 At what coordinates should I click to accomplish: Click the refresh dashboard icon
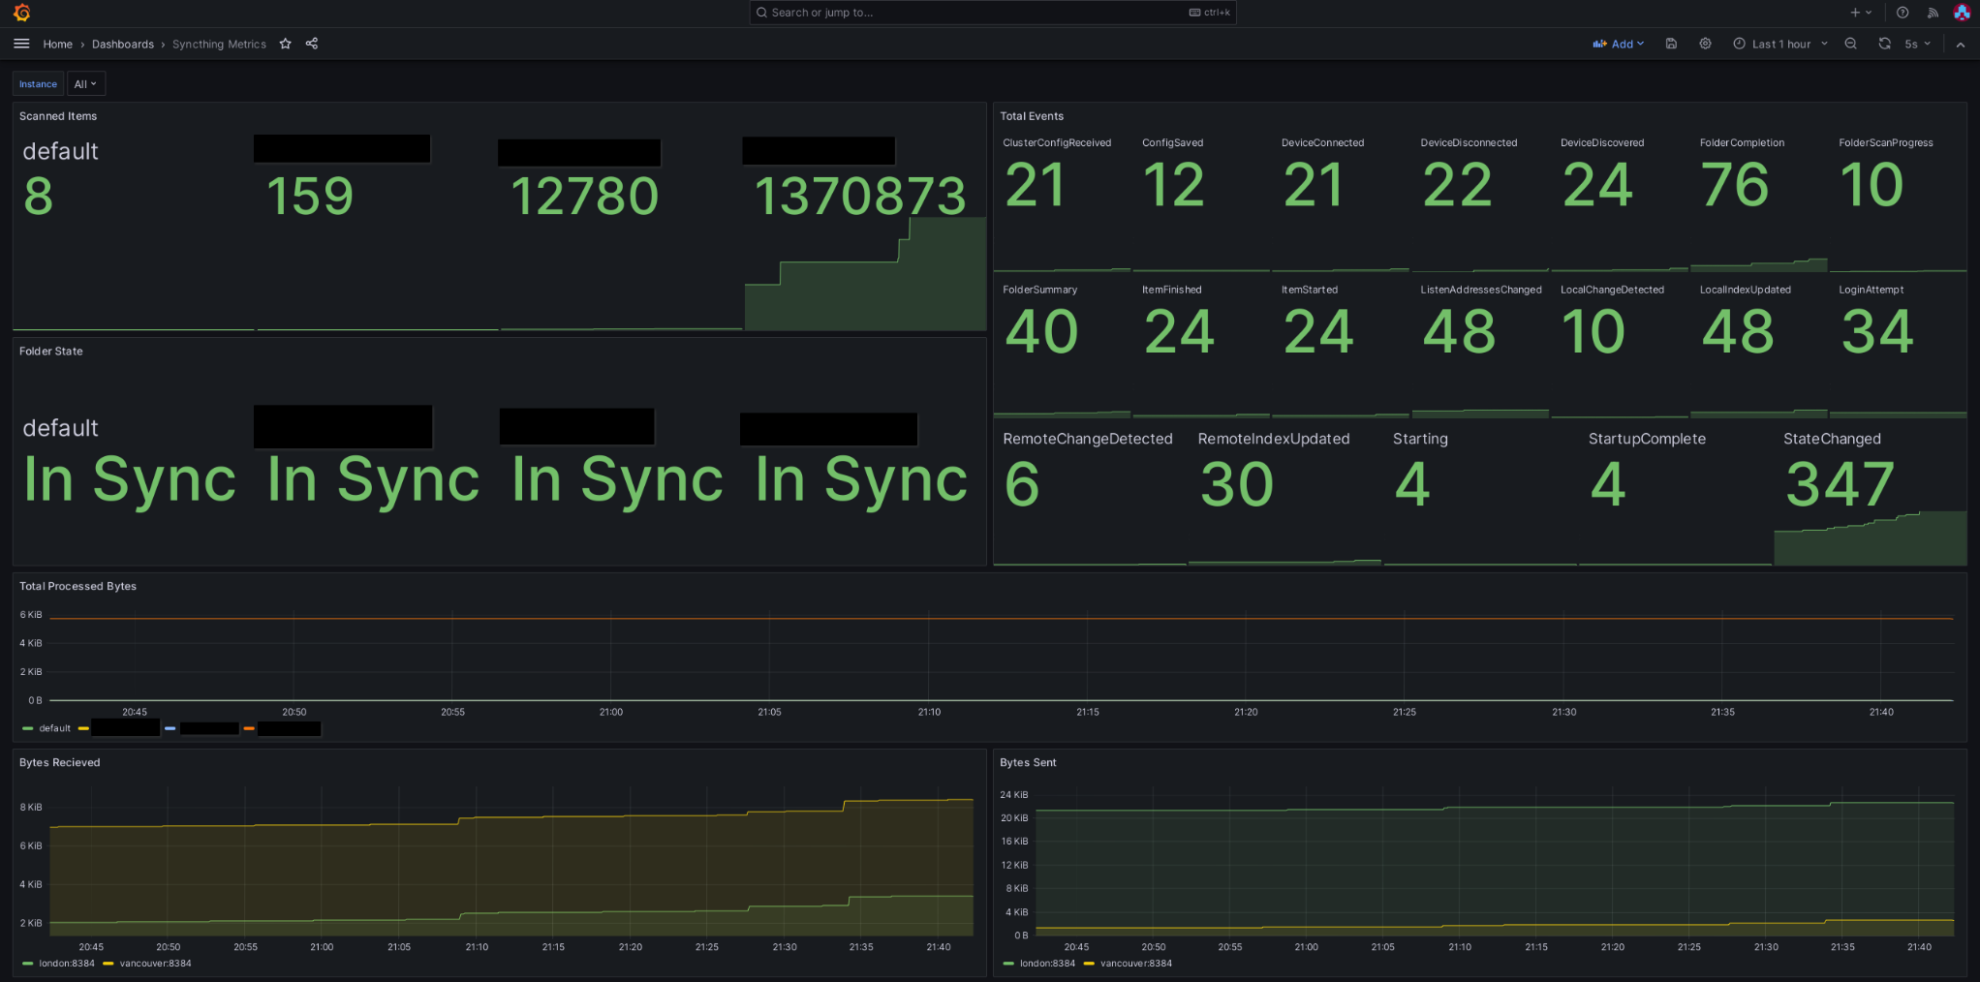coord(1884,44)
